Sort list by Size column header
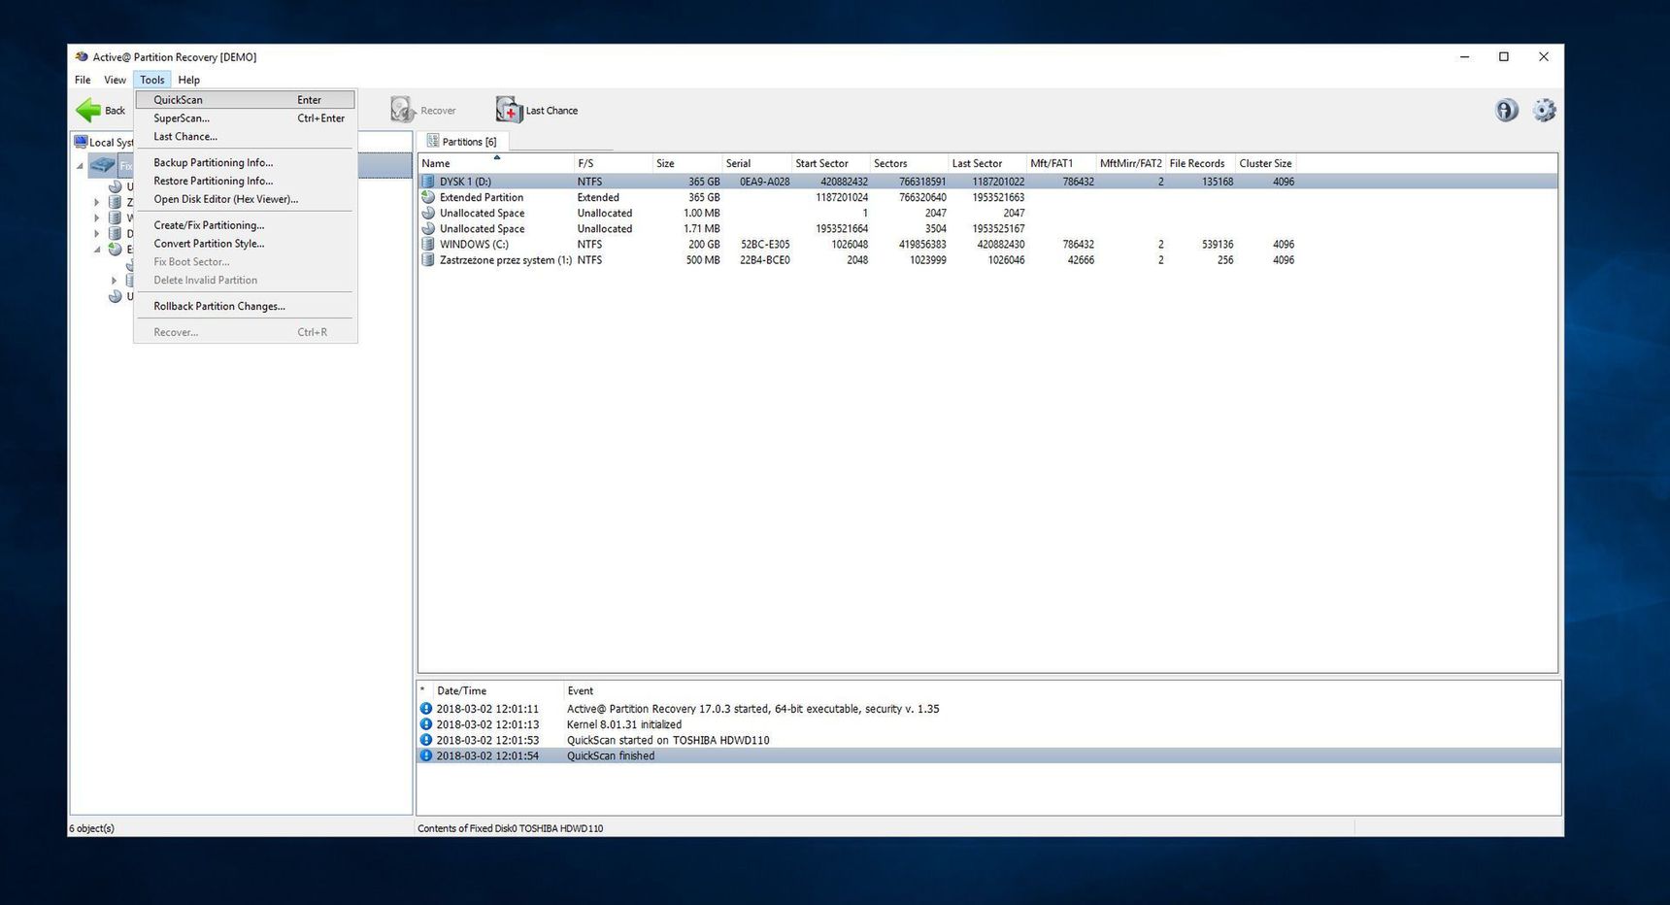The height and width of the screenshot is (905, 1670). 687,163
